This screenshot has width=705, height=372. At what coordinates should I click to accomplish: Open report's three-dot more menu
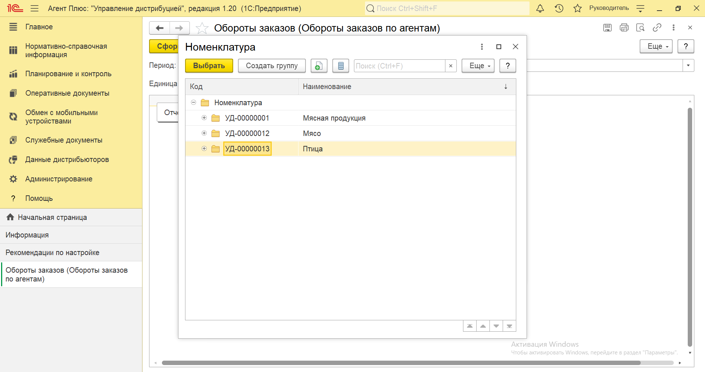(x=673, y=27)
